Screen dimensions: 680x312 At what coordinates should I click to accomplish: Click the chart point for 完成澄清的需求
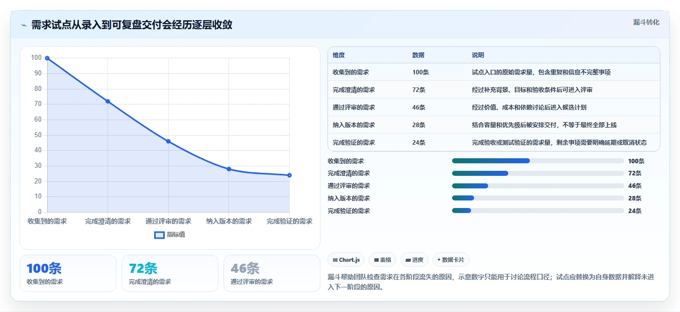coord(107,101)
